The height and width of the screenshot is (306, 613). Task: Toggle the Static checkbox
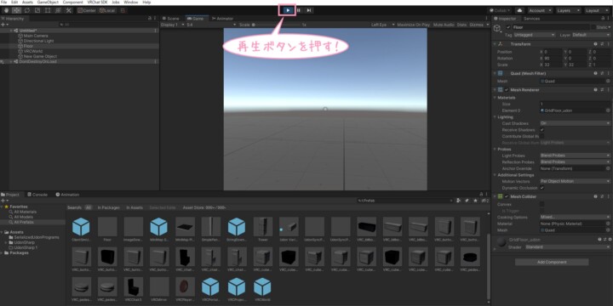[x=593, y=27]
